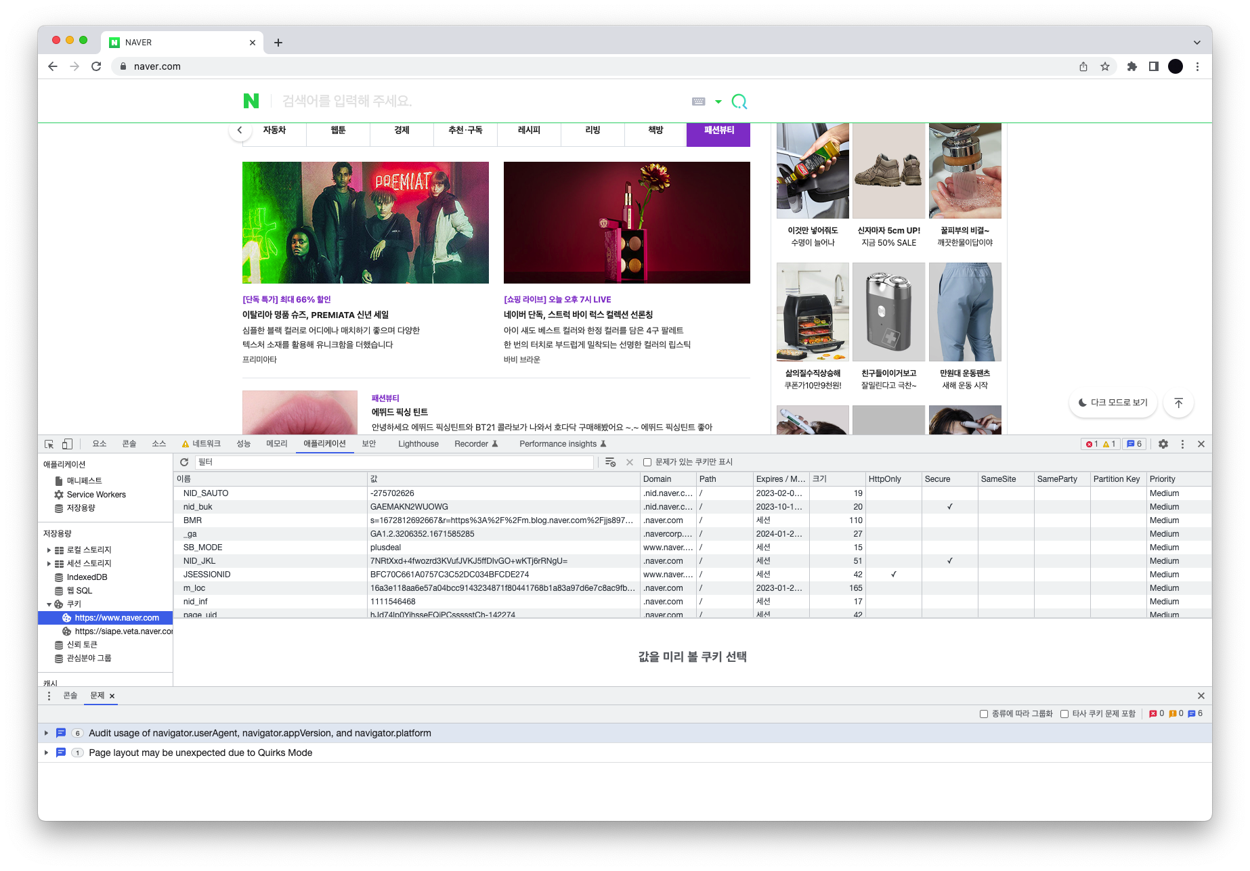This screenshot has height=871, width=1250.
Task: Reload the naver.com page
Action: (96, 66)
